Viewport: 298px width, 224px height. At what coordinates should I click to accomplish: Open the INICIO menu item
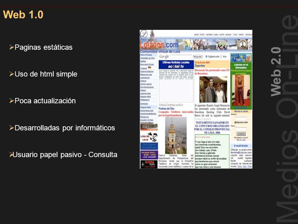[196, 35]
